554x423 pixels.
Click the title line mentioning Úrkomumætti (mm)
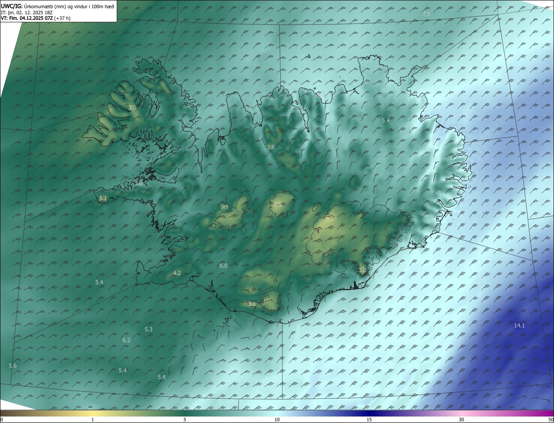coord(58,6)
